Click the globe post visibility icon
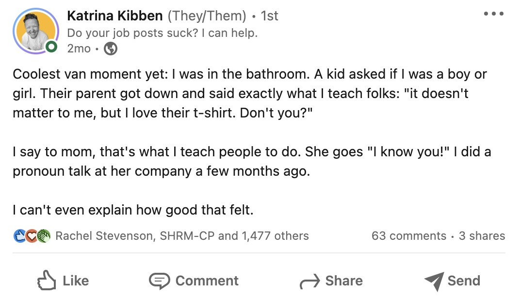The width and height of the screenshot is (520, 299). [x=110, y=48]
